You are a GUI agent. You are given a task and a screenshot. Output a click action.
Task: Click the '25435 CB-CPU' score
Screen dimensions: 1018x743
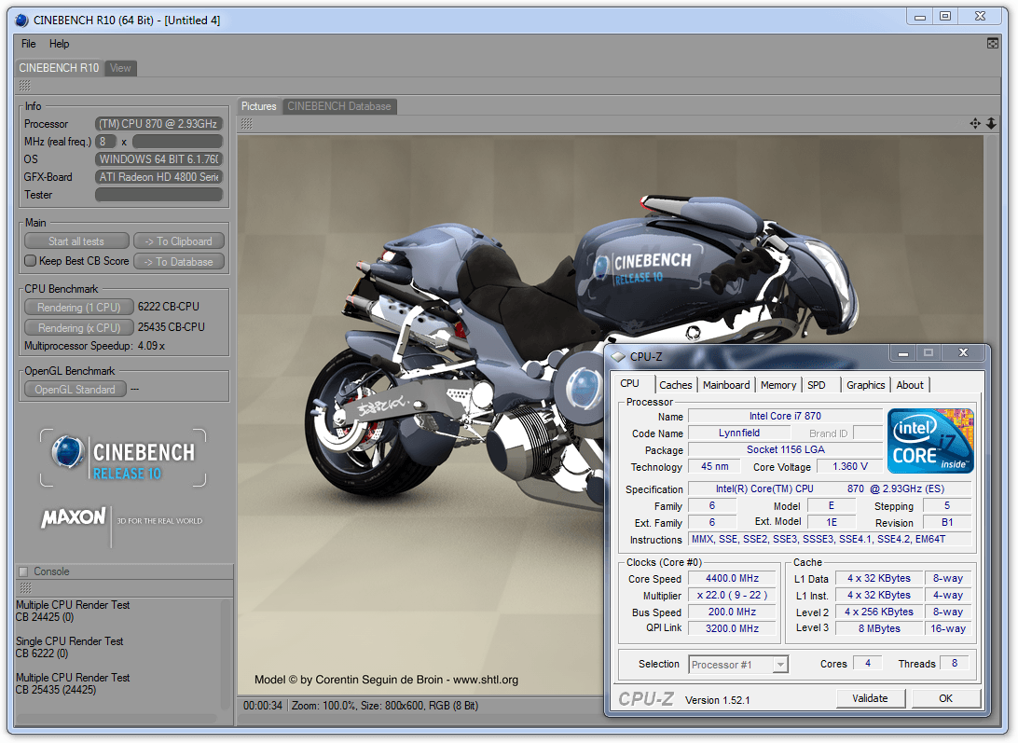[172, 327]
